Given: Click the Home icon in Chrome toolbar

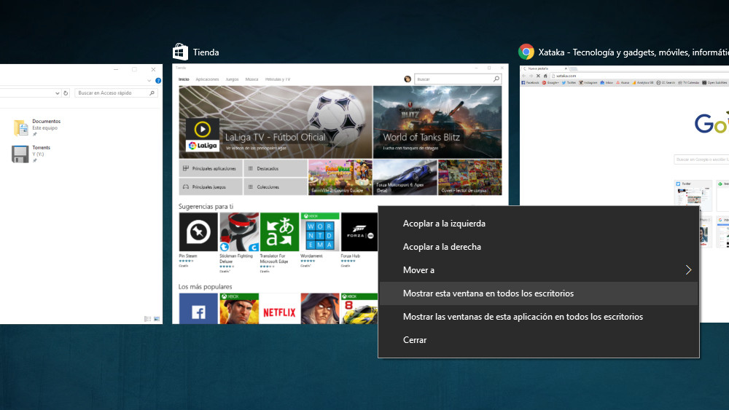Looking at the screenshot, I should 545,76.
